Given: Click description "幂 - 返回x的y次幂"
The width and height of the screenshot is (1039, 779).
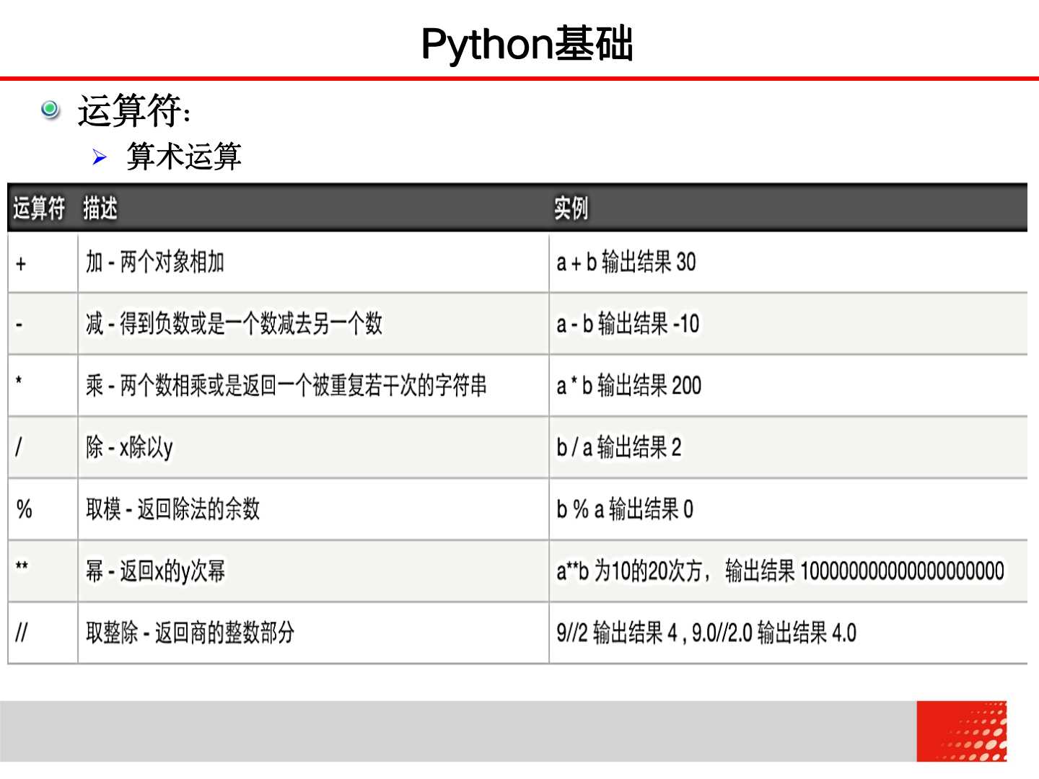Looking at the screenshot, I should tap(156, 571).
